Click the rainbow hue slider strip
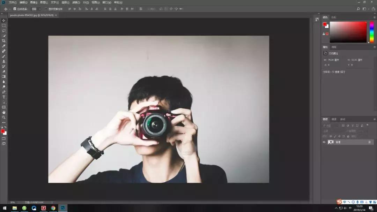The height and width of the screenshot is (212, 377). pyautogui.click(x=372, y=32)
